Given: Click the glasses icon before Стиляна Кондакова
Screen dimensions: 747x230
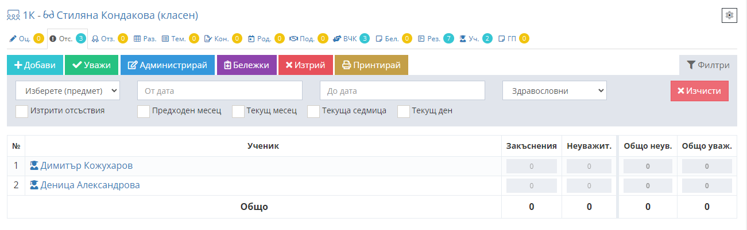Looking at the screenshot, I should point(48,15).
